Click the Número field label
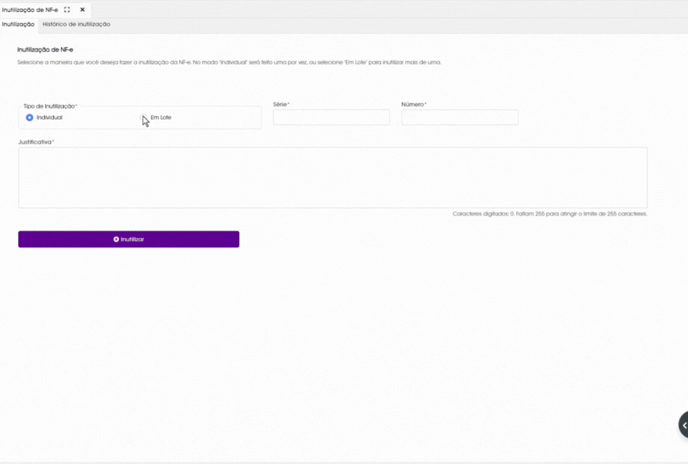The height and width of the screenshot is (464, 688). [414, 104]
